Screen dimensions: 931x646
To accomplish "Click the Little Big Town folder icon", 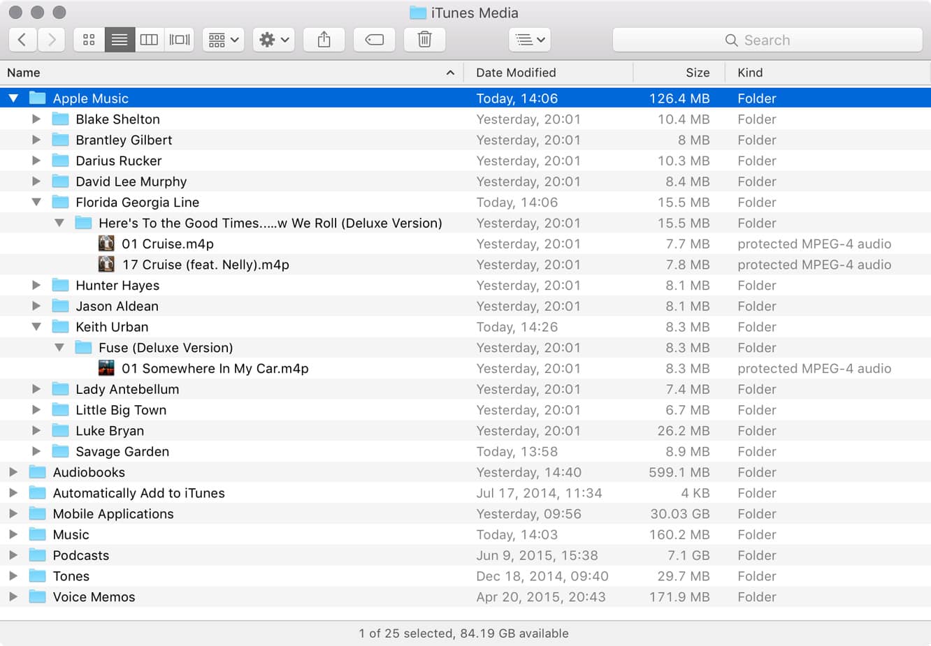I will 61,409.
